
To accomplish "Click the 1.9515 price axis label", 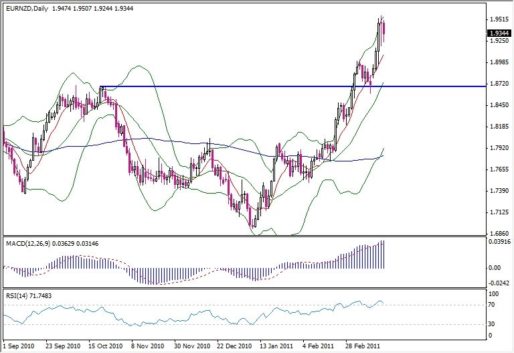I will (x=499, y=19).
